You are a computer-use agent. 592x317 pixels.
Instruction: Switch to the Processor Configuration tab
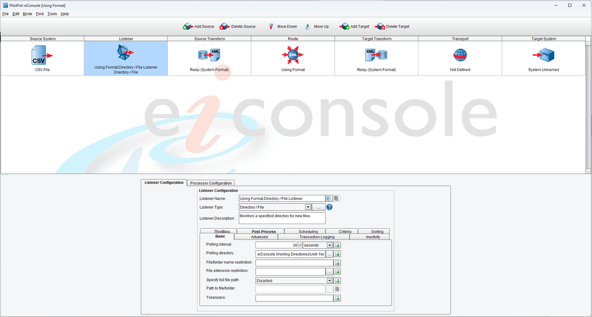[x=211, y=183]
